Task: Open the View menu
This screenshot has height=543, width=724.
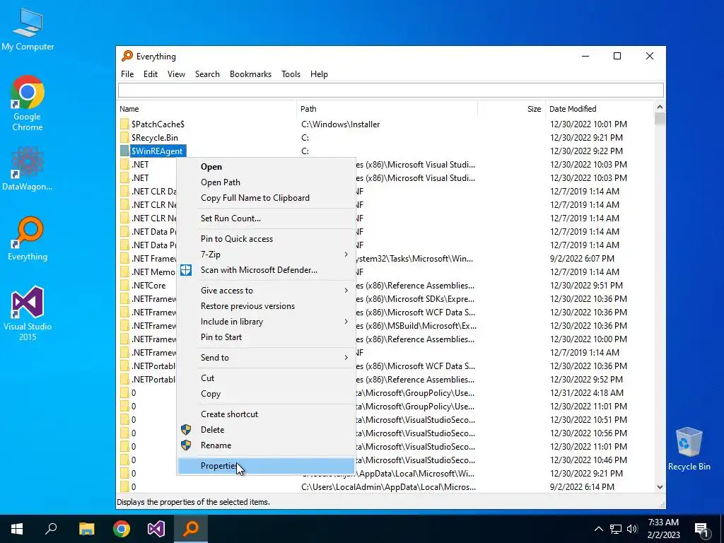Action: (x=176, y=74)
